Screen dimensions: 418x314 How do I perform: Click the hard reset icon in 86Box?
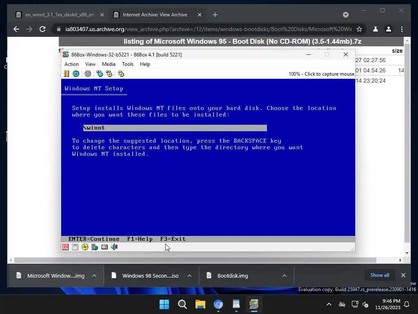76,74
